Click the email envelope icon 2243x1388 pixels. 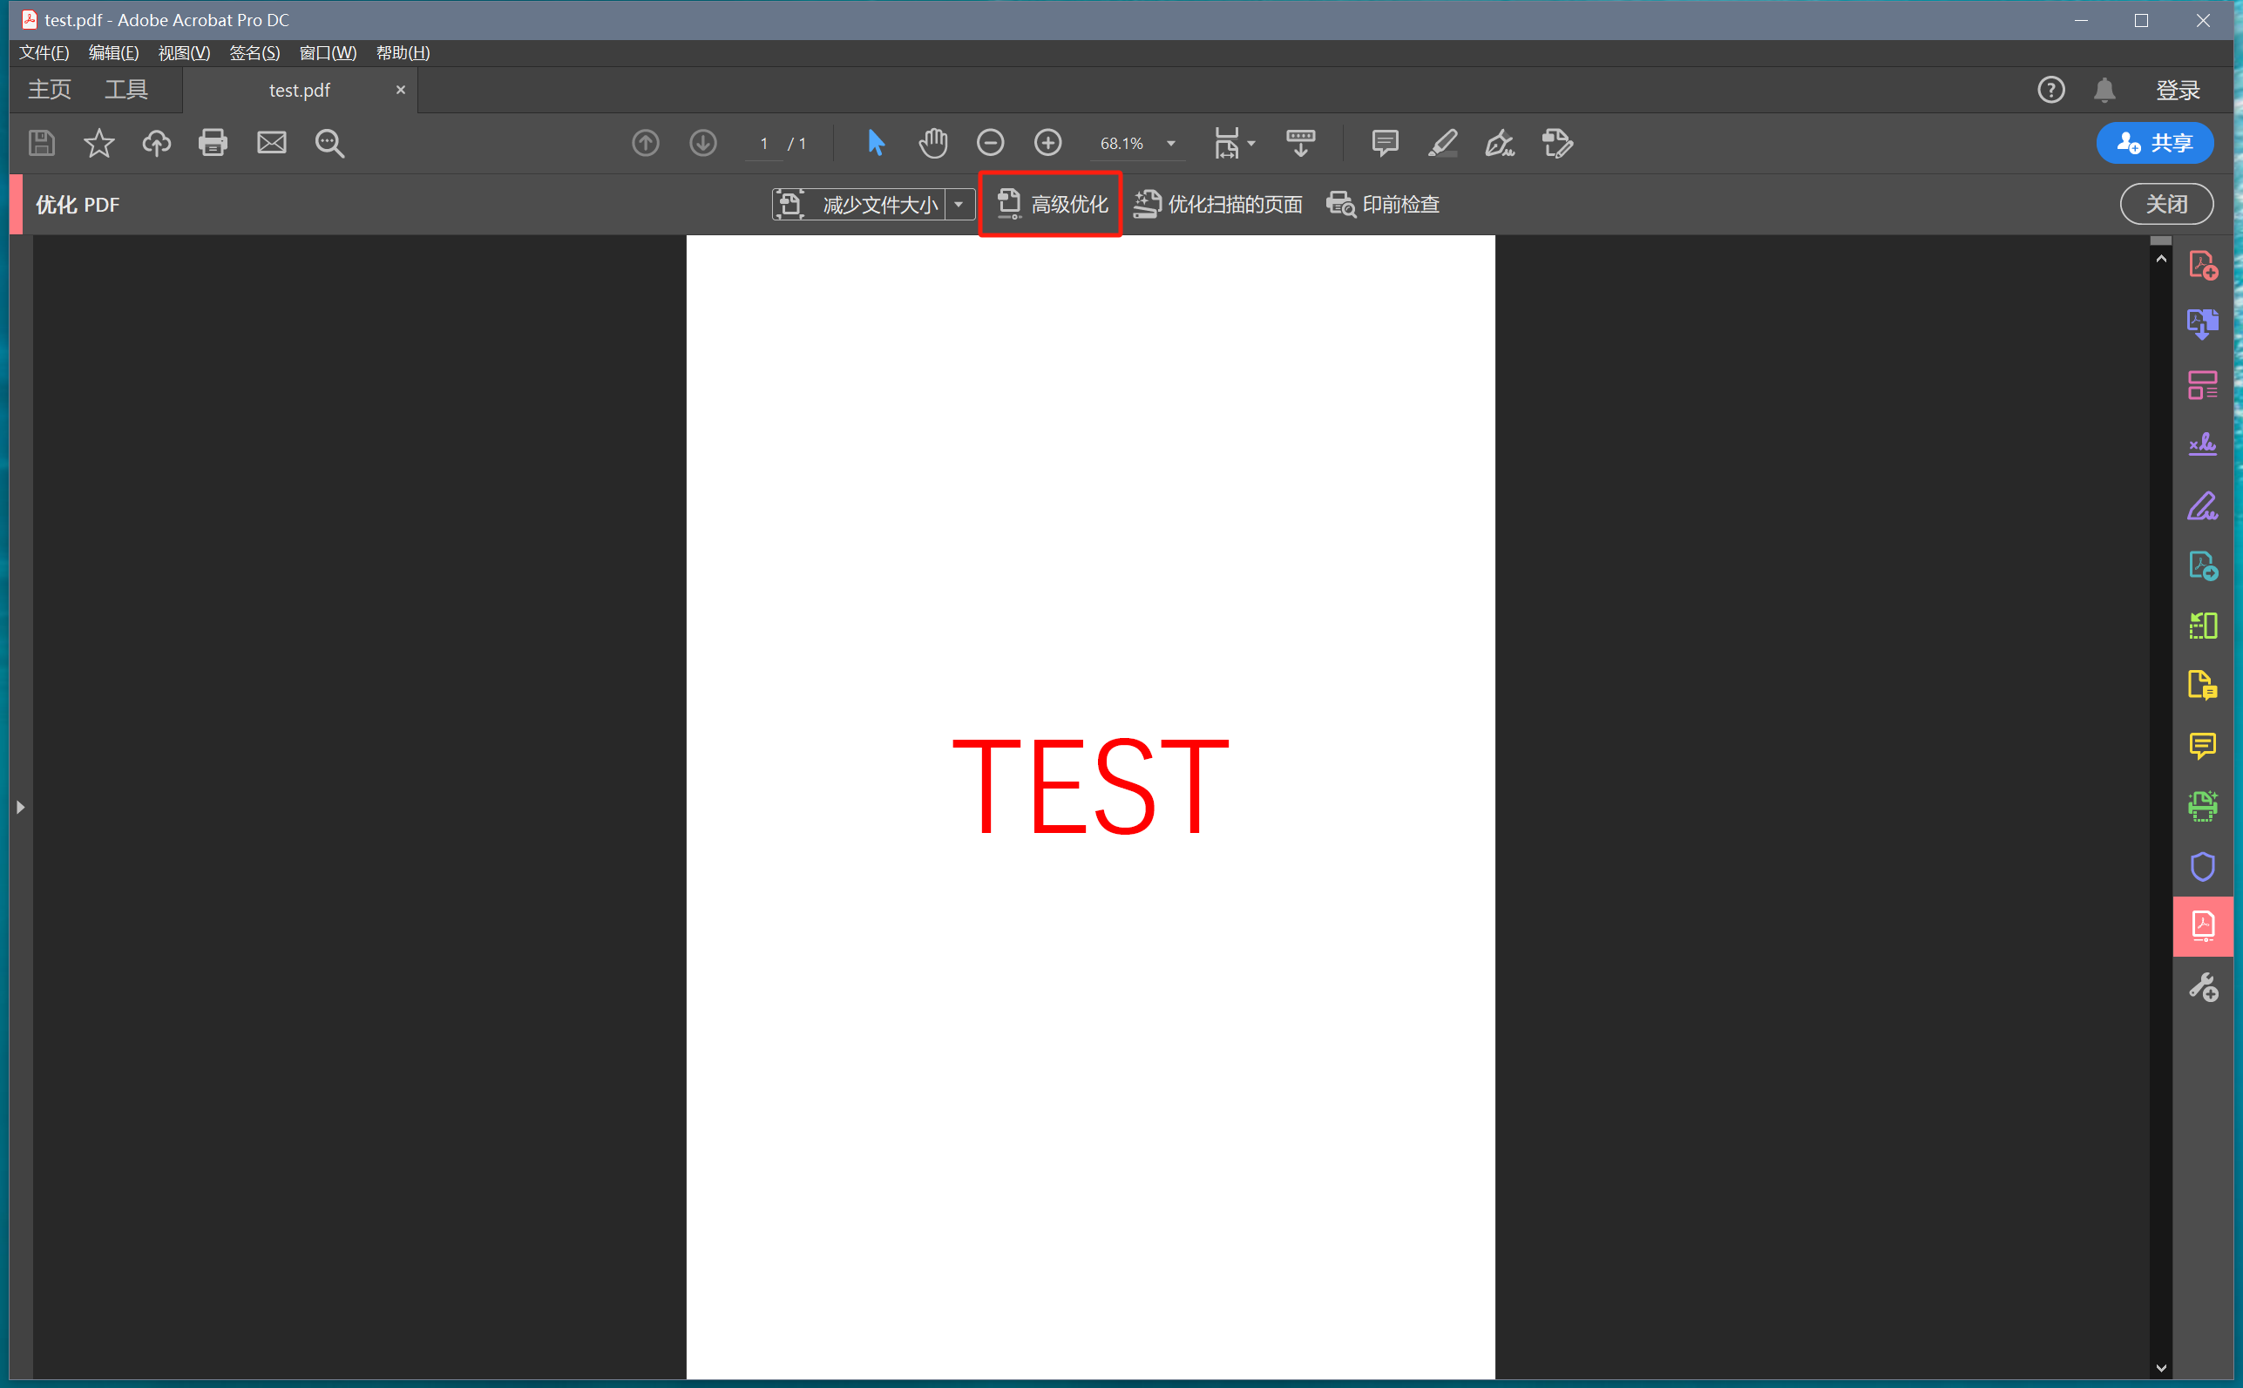point(271,143)
